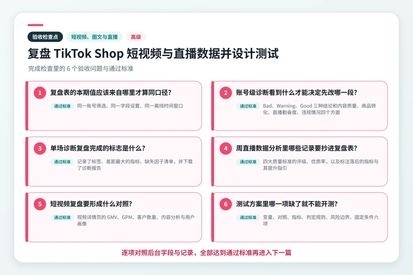Click question 周直播数据分析里哪些记录要抄进复盘表?

(297, 148)
